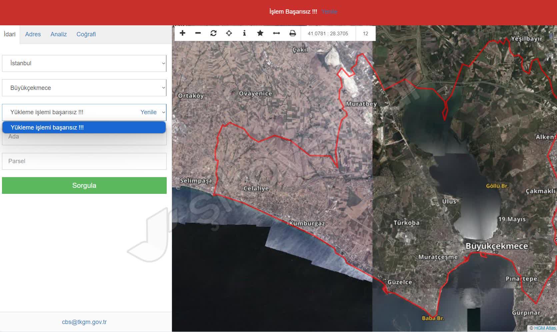
Task: Select the measure distance arrow icon
Action: [x=276, y=33]
